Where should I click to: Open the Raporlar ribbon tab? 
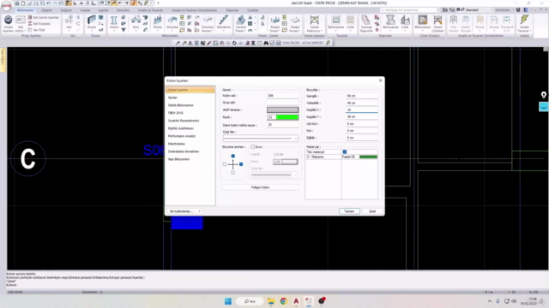232,10
